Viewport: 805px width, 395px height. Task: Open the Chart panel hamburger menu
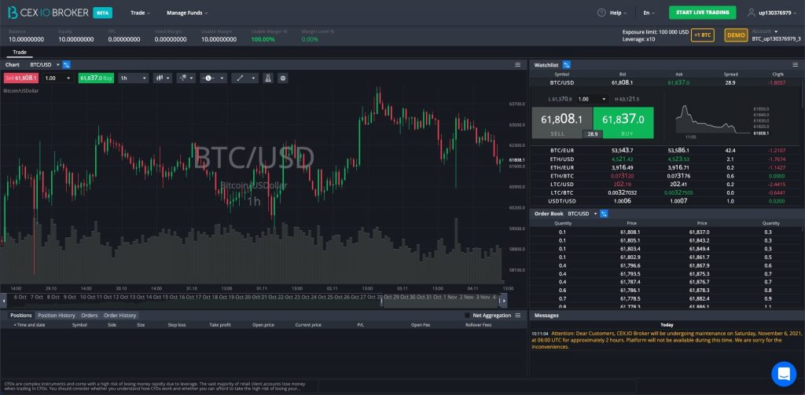(x=518, y=64)
